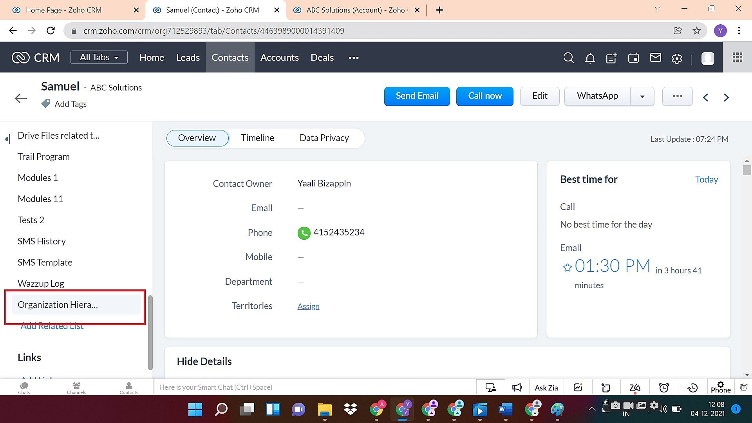The image size is (752, 423).
Task: Click the Search icon in top navbar
Action: tap(569, 58)
